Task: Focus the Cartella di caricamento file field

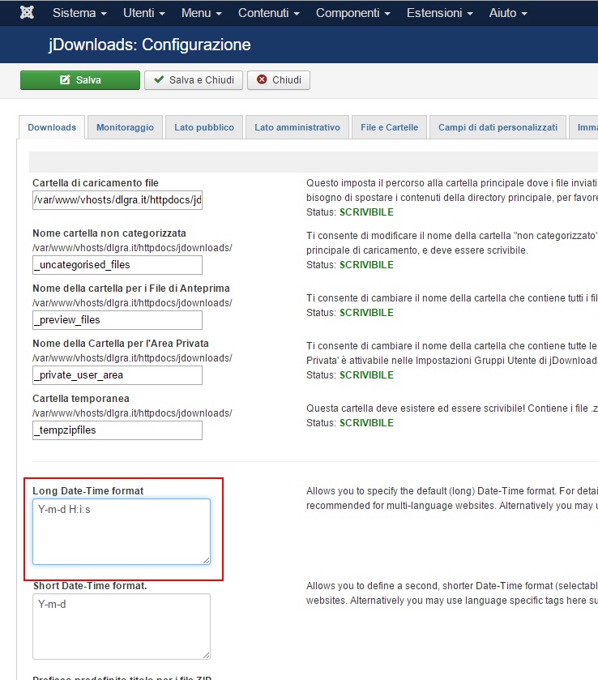Action: click(117, 200)
